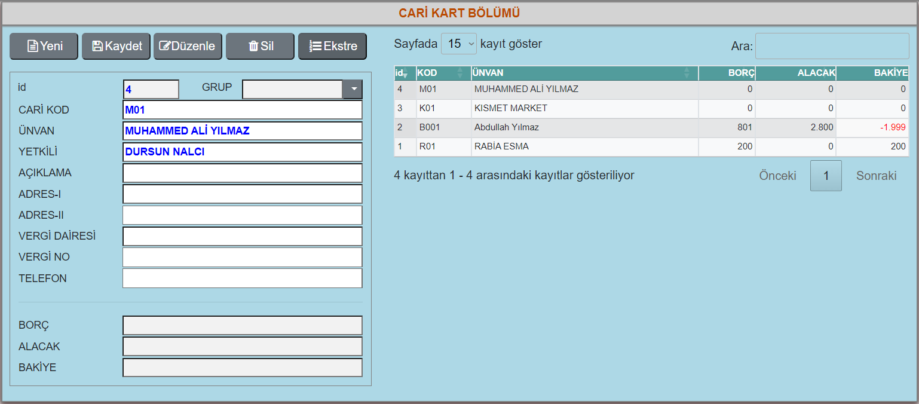Focus the TELEFON input field
This screenshot has width=919, height=404.
tap(242, 278)
